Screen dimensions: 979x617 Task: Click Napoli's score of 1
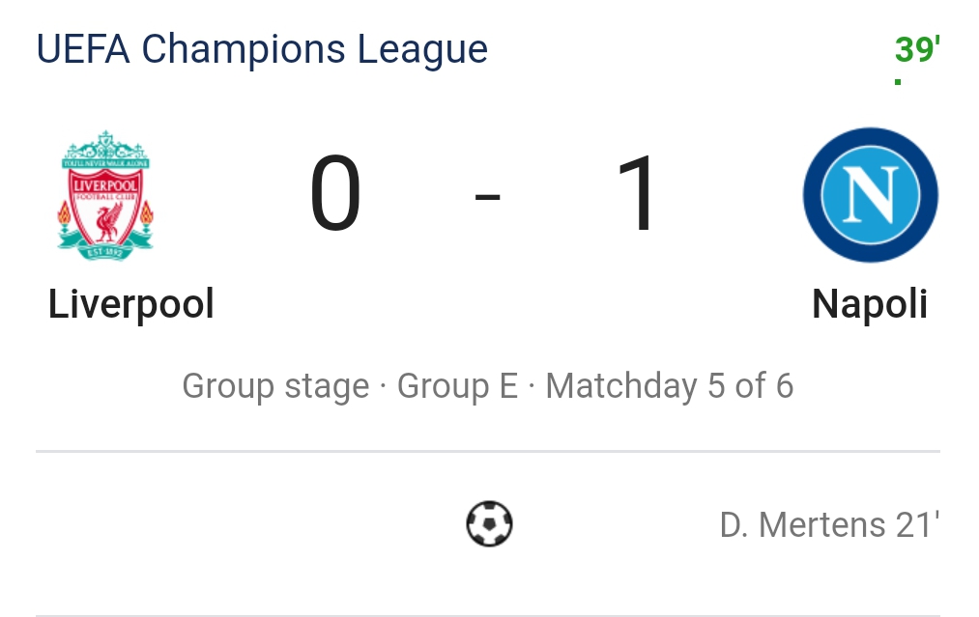[x=637, y=196]
